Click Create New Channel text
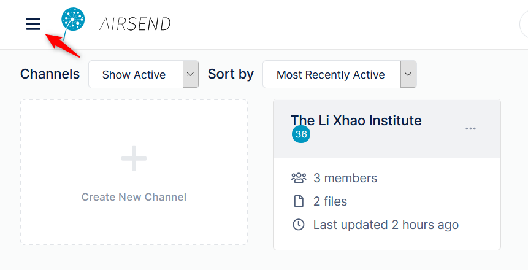The width and height of the screenshot is (528, 270). (x=134, y=197)
